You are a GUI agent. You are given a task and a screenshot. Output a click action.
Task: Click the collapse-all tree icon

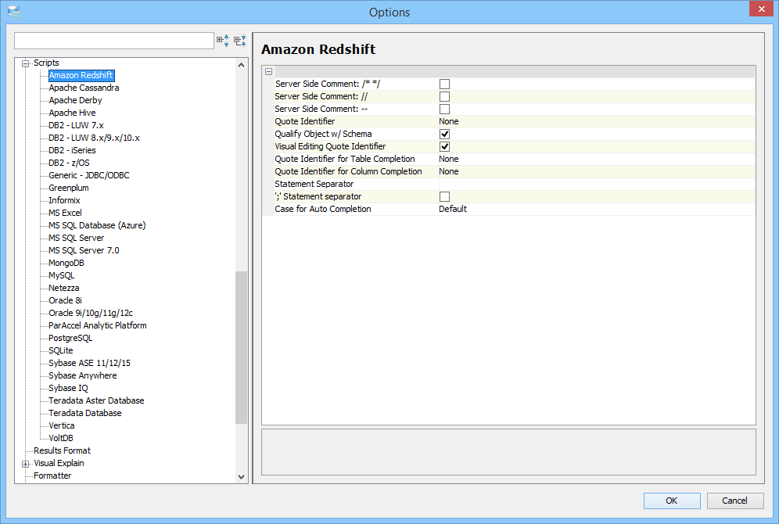240,40
